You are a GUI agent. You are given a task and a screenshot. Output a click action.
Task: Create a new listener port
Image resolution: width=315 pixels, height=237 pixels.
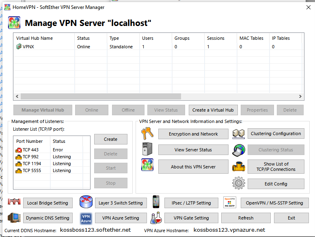click(x=111, y=139)
